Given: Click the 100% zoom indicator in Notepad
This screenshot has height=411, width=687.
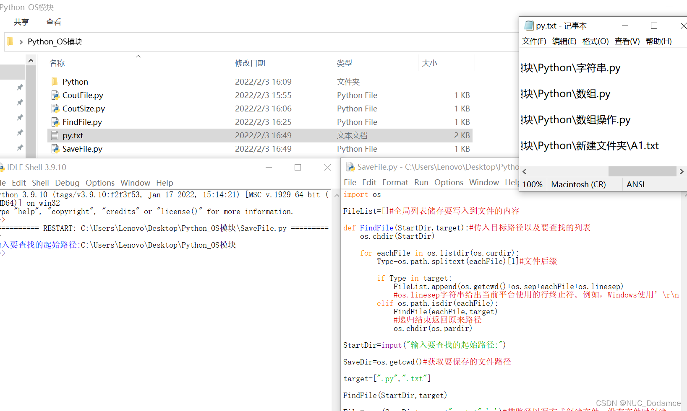Looking at the screenshot, I should 532,184.
